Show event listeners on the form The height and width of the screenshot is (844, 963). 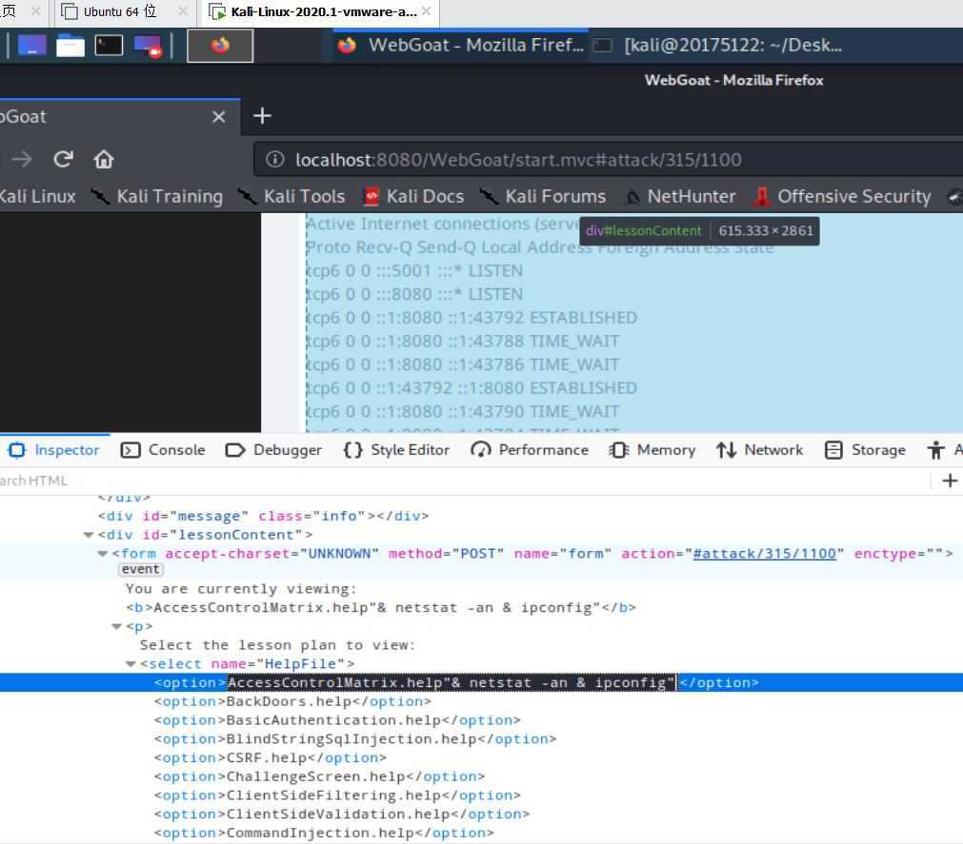coord(140,570)
